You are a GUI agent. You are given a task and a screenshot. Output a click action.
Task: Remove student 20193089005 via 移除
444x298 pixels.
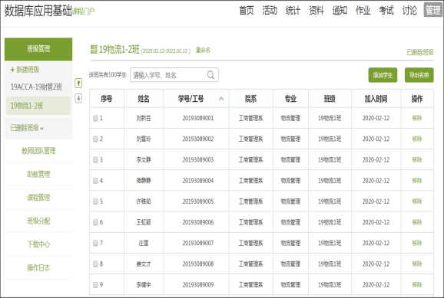417,201
